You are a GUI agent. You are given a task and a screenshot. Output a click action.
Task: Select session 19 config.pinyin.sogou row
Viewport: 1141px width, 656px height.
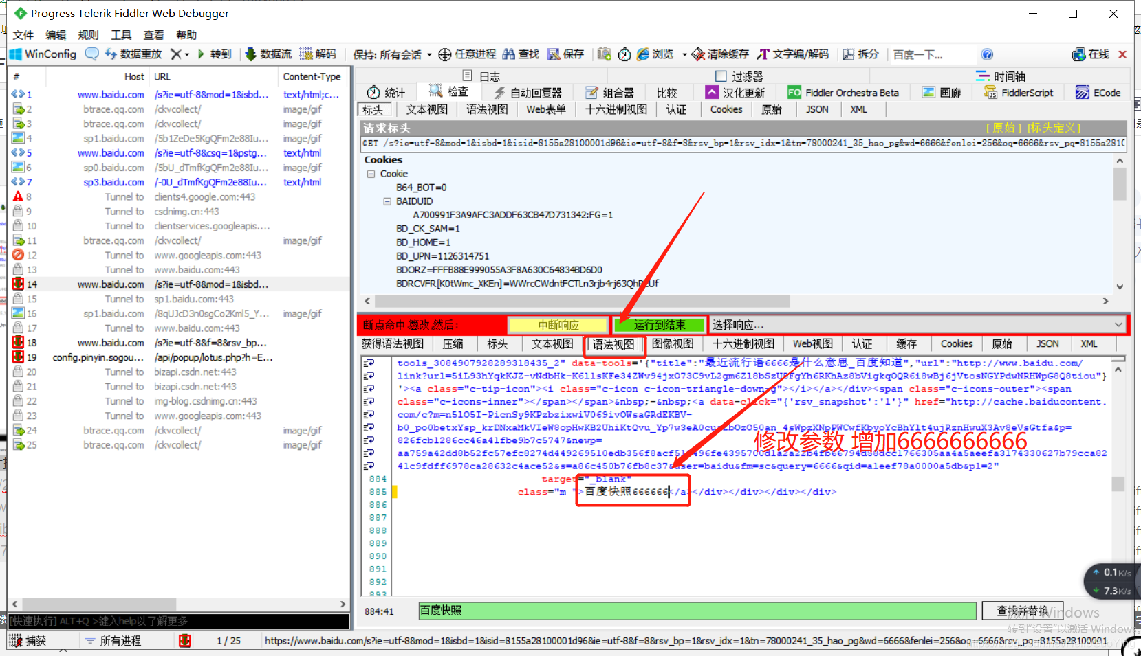click(179, 357)
